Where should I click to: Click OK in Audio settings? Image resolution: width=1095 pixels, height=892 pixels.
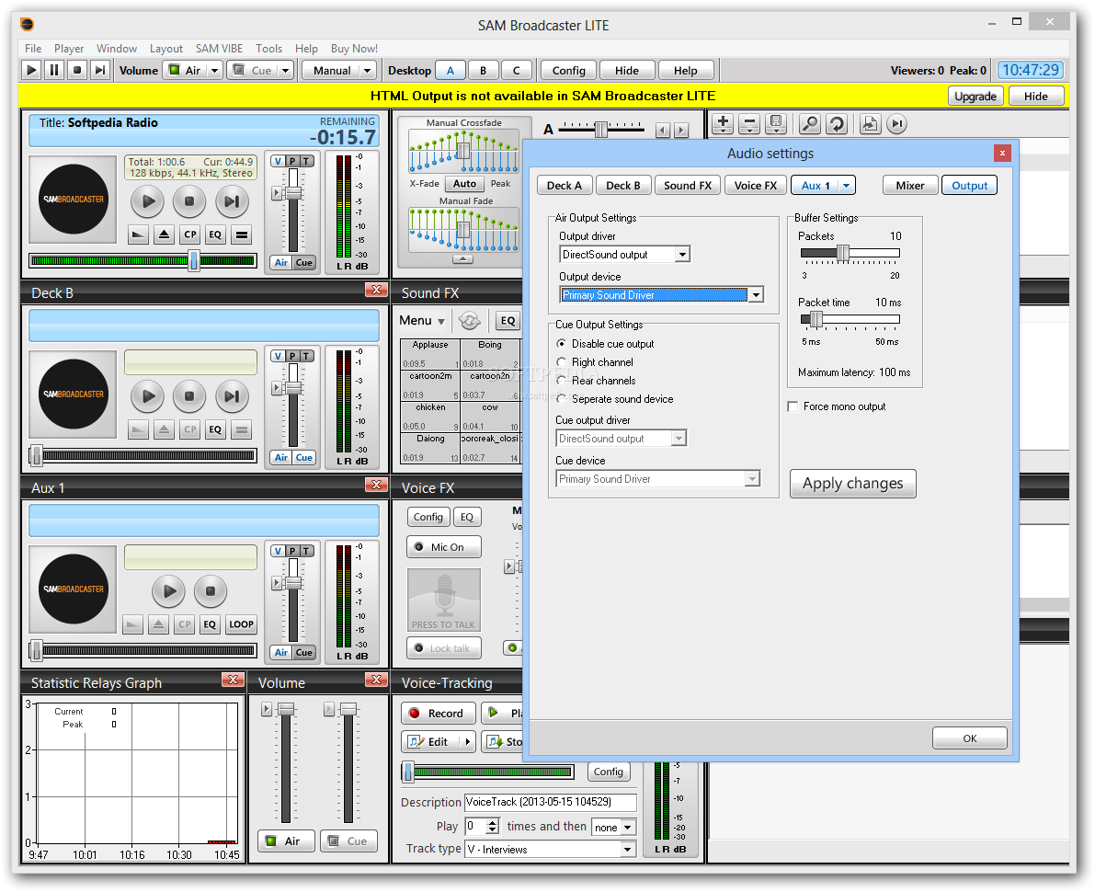coord(969,738)
